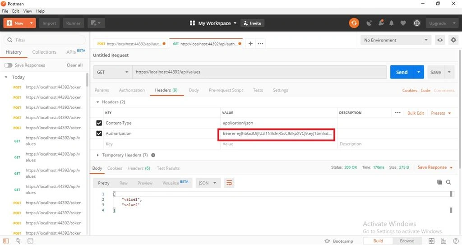This screenshot has width=462, height=245.
Task: Switch to response Cookies tab
Action: pos(115,168)
